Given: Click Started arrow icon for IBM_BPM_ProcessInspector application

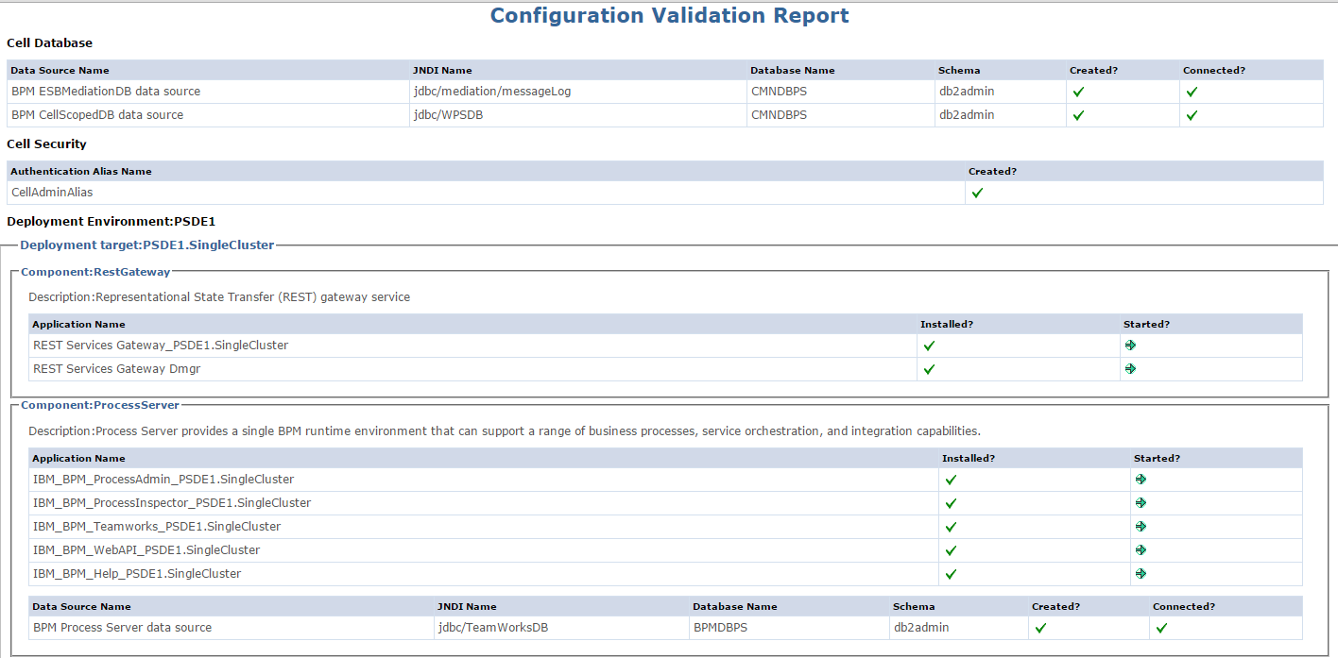Looking at the screenshot, I should pos(1141,503).
